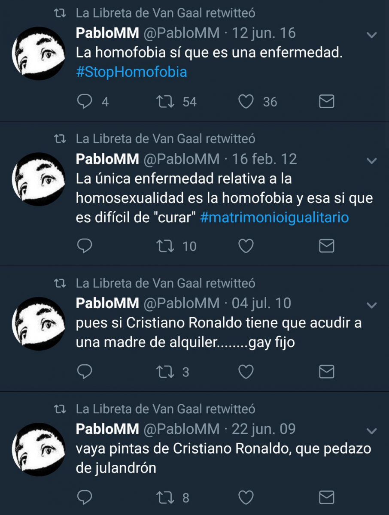Open the 12 jun. 16 tweet options chevron

372,35
